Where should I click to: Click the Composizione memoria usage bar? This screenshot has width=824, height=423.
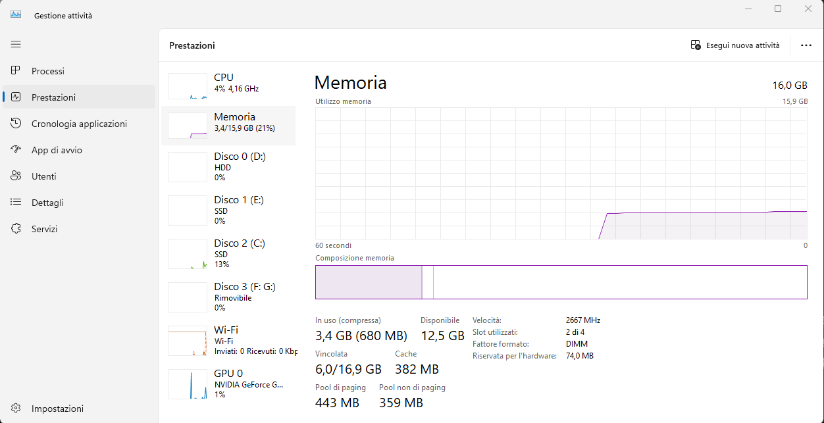(561, 282)
